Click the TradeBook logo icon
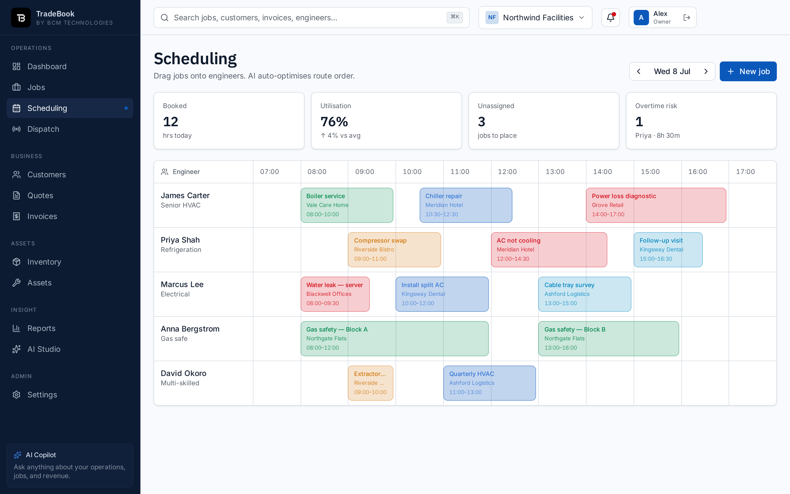 pyautogui.click(x=21, y=18)
